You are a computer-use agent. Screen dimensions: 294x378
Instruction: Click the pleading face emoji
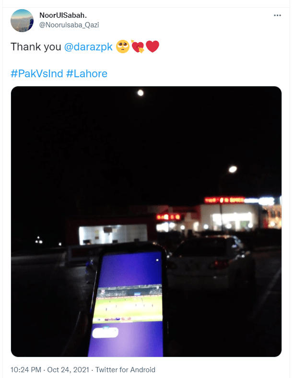tap(123, 46)
